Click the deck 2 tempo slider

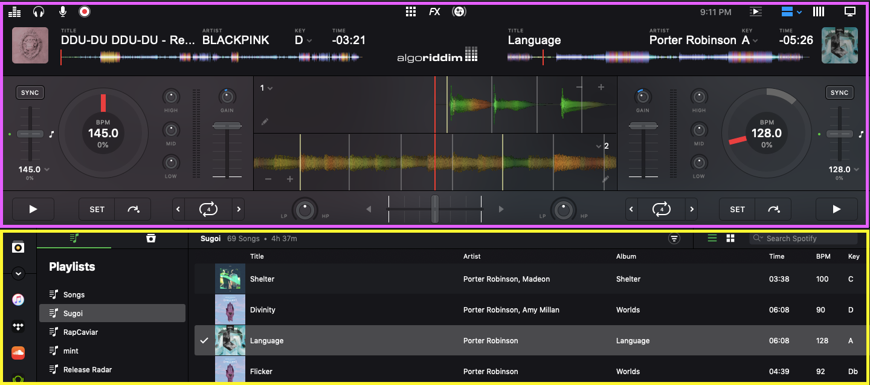(x=840, y=134)
